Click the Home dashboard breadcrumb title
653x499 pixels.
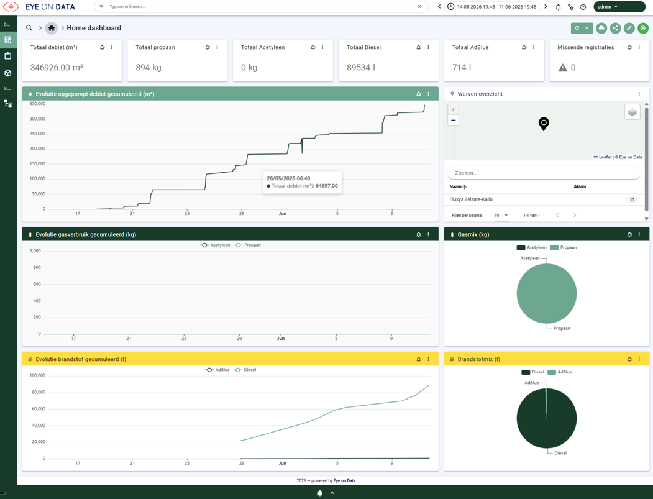coord(94,28)
